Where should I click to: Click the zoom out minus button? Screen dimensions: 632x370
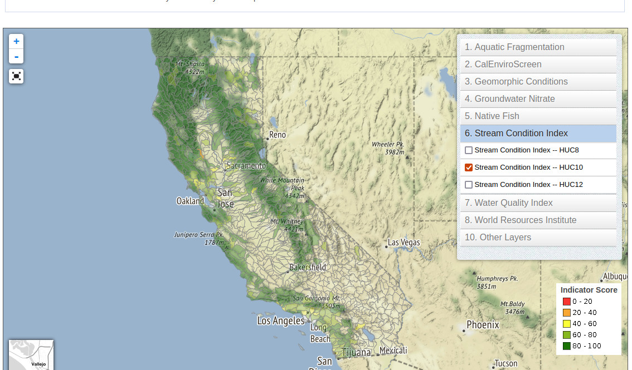point(16,56)
